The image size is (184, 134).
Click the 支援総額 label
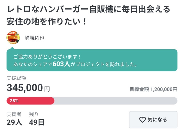point(16,78)
